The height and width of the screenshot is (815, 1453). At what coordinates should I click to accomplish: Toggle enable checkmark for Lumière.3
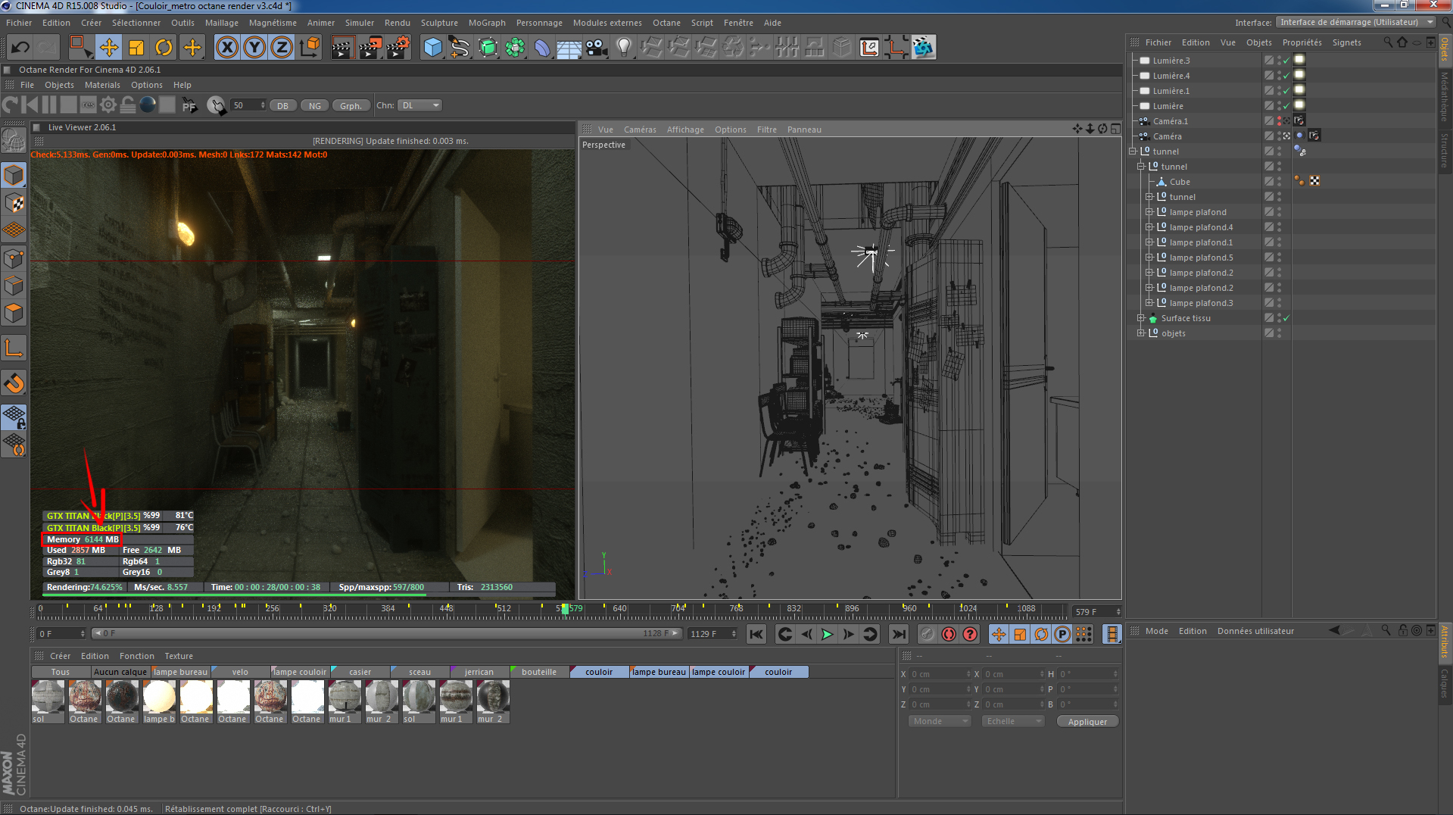pyautogui.click(x=1286, y=61)
